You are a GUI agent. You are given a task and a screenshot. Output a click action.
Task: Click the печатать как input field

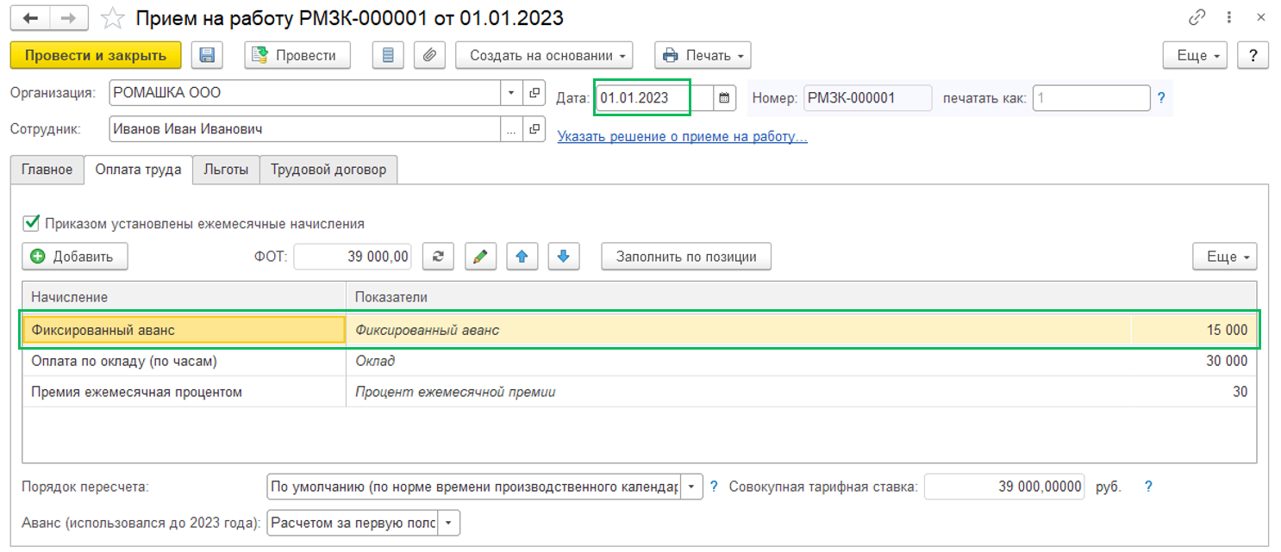point(1091,98)
